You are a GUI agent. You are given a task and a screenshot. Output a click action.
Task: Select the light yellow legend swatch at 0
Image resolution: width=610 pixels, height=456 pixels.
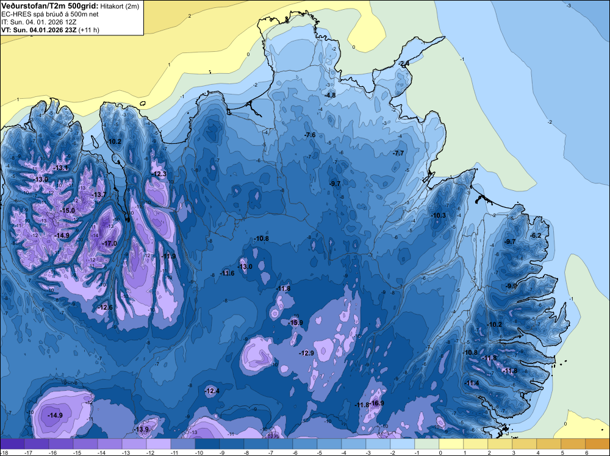[x=451, y=444]
